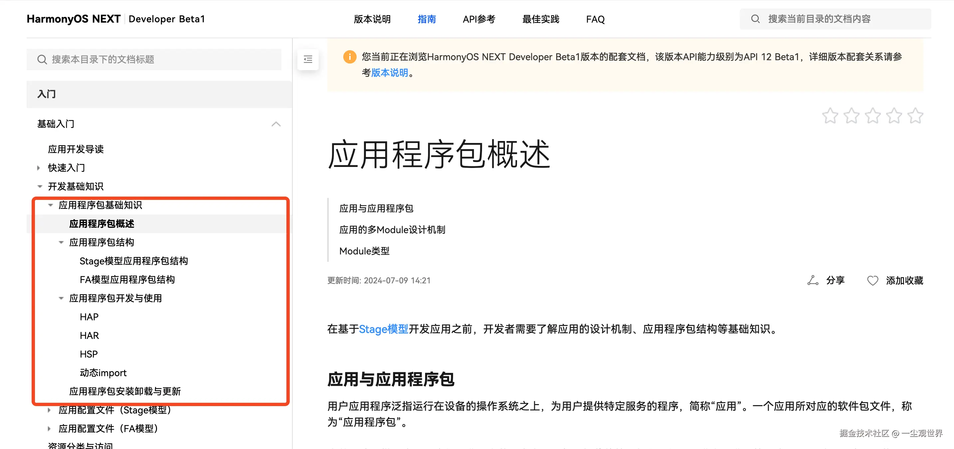The height and width of the screenshot is (449, 954).
Task: Rate the article one star
Action: (830, 116)
